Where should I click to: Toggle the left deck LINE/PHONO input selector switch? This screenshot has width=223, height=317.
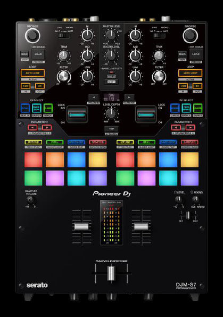(64, 36)
